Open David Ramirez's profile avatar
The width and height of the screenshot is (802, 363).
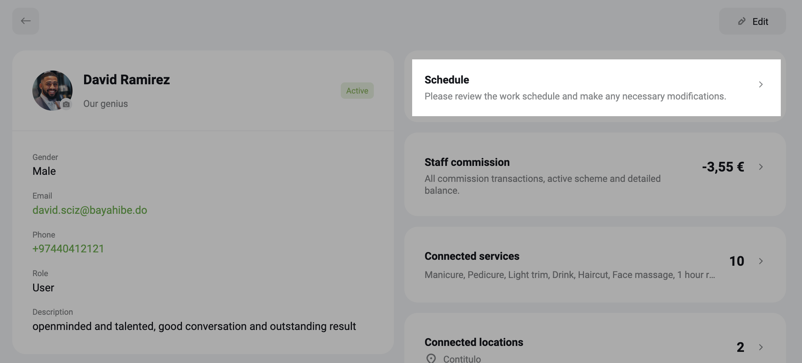point(52,91)
